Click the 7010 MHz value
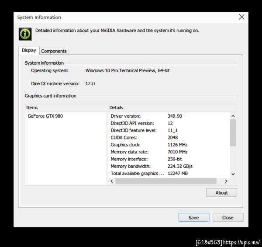The image size is (262, 247). (x=177, y=152)
